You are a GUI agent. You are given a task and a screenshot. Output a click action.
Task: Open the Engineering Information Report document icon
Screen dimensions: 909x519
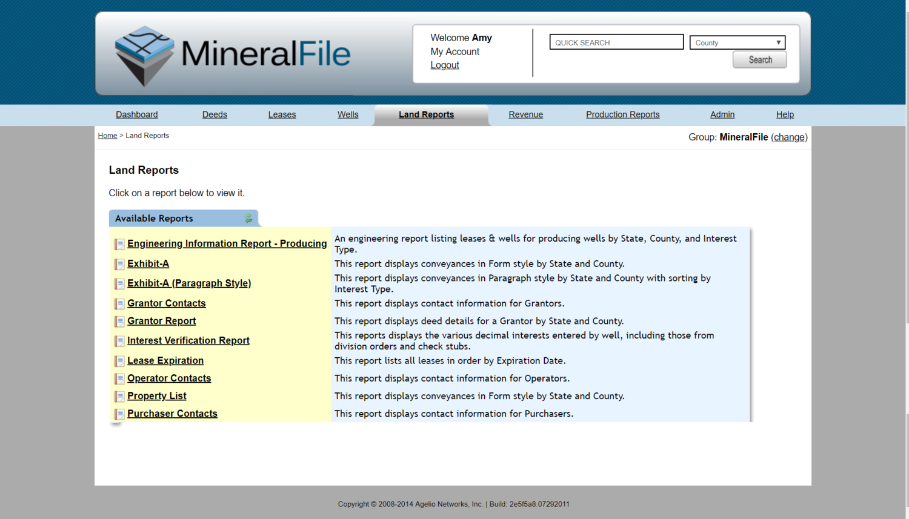click(119, 244)
